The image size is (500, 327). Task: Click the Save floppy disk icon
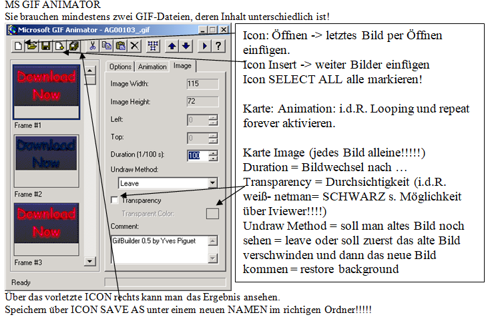(x=45, y=45)
